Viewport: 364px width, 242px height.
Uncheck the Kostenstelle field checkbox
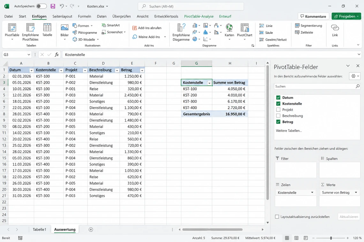tap(278, 103)
